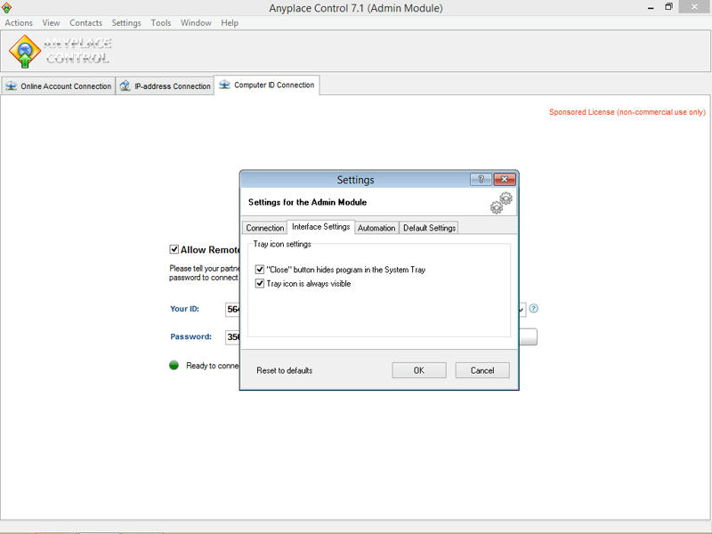Open the Contacts menu
Viewport: 712px width, 534px height.
pyautogui.click(x=85, y=23)
